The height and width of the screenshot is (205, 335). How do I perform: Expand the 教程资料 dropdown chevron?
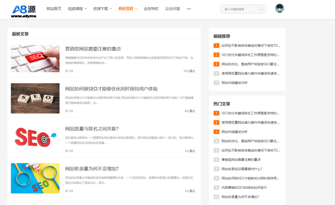point(136,9)
